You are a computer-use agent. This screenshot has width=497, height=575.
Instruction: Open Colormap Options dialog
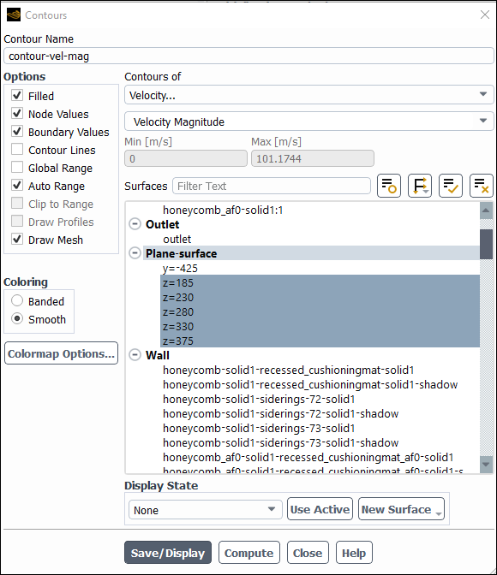(62, 353)
